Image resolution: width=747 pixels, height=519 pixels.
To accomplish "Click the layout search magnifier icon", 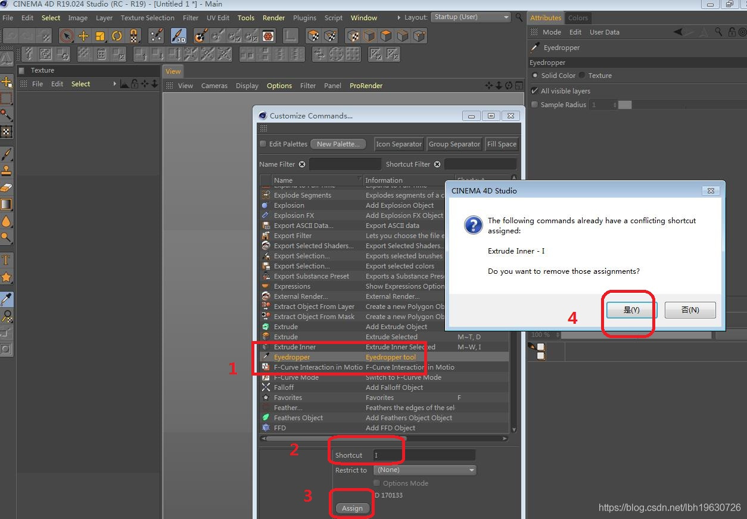I will (x=519, y=17).
